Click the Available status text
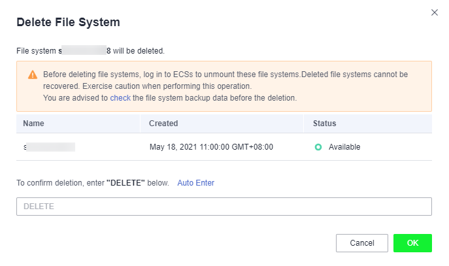Screen dimensions: 449x266 [x=344, y=147]
